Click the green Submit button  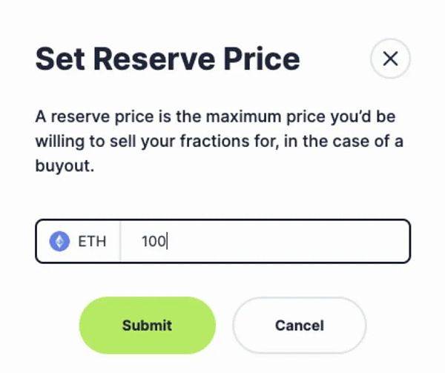148,326
